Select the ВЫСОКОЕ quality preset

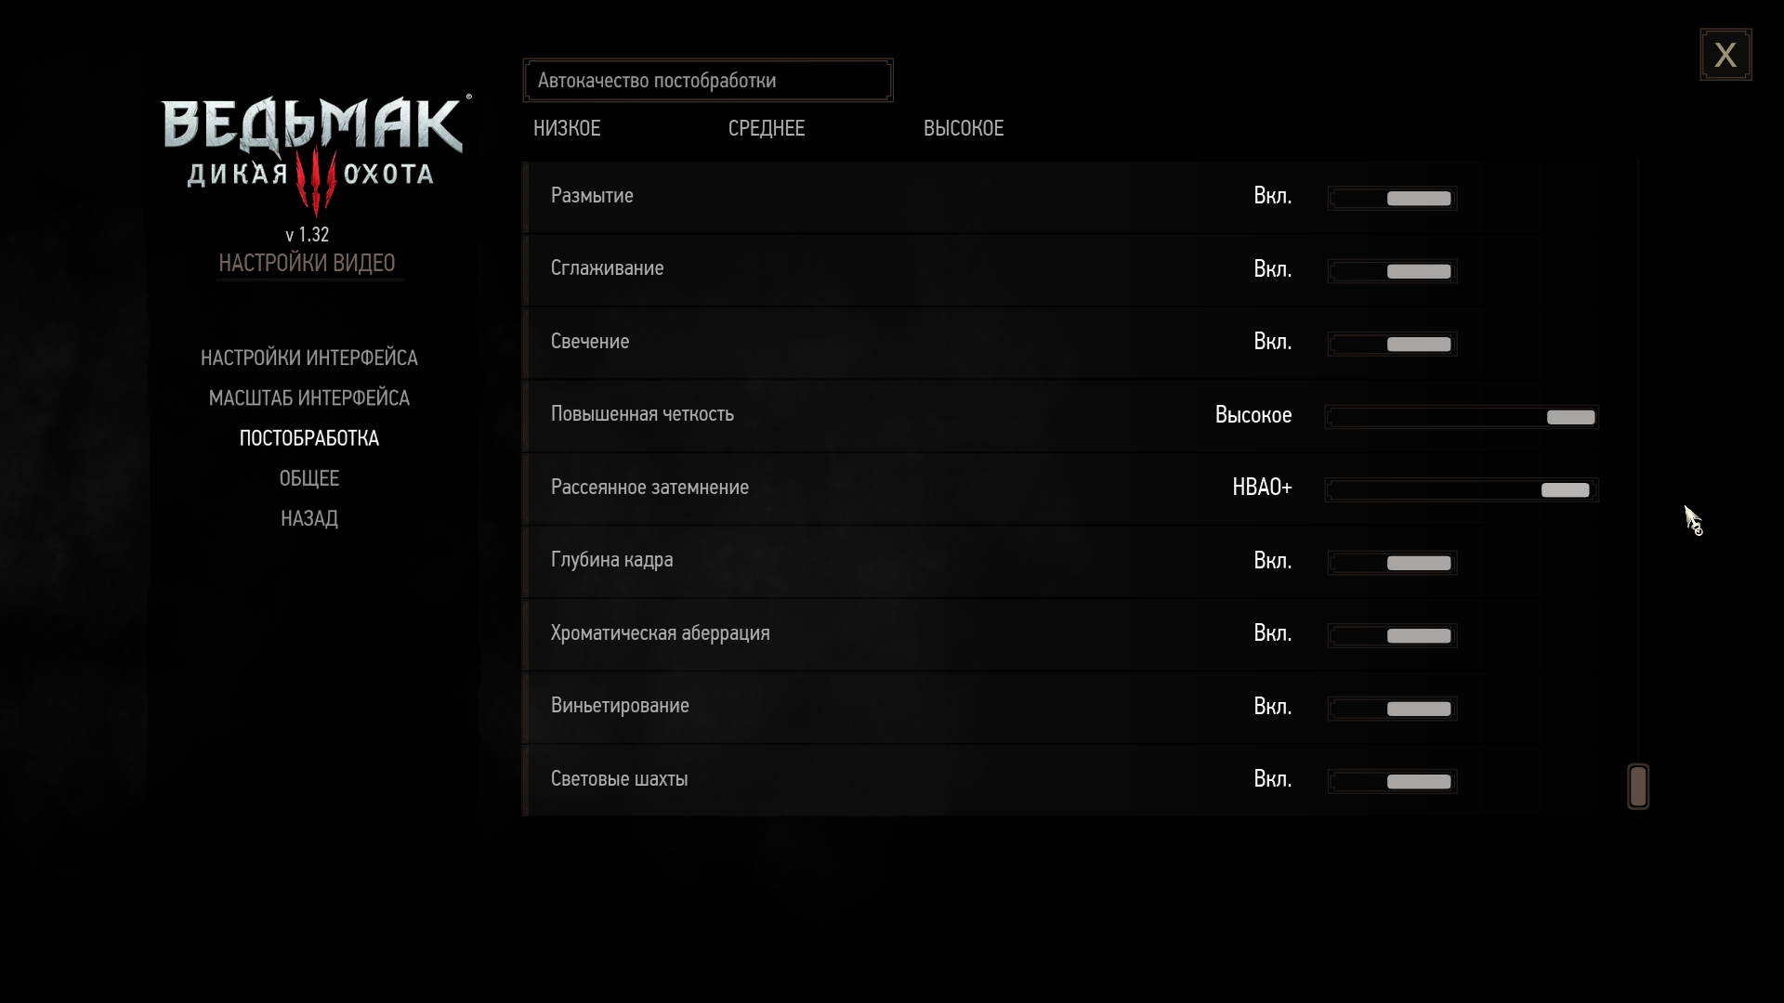tap(964, 128)
